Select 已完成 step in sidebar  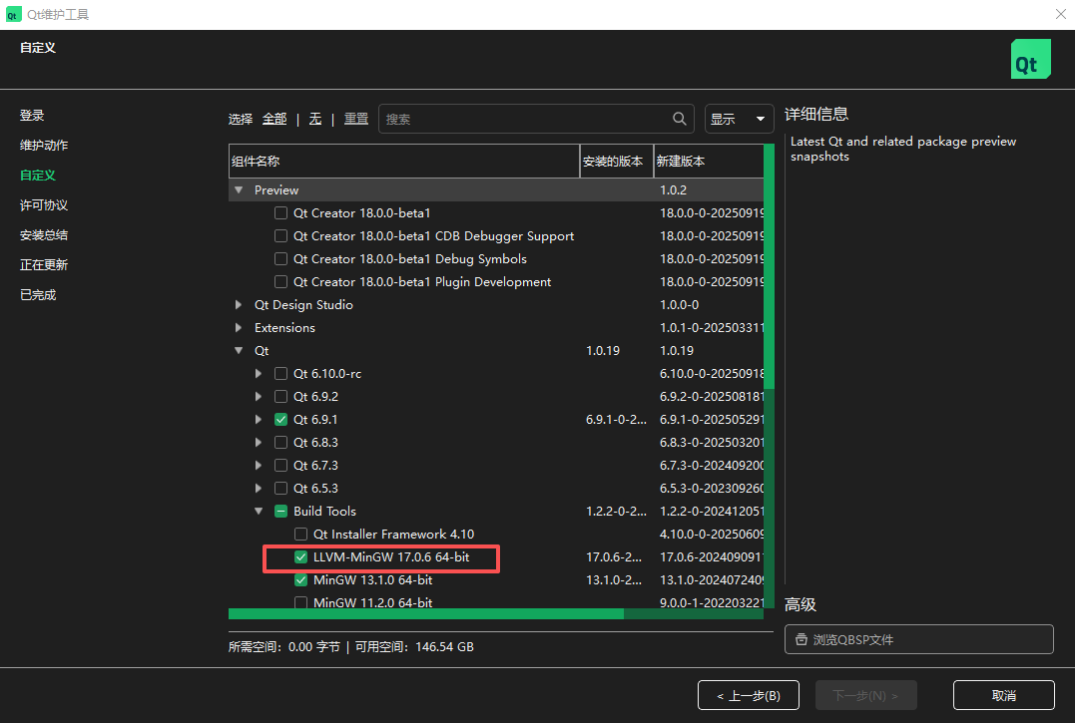point(38,294)
